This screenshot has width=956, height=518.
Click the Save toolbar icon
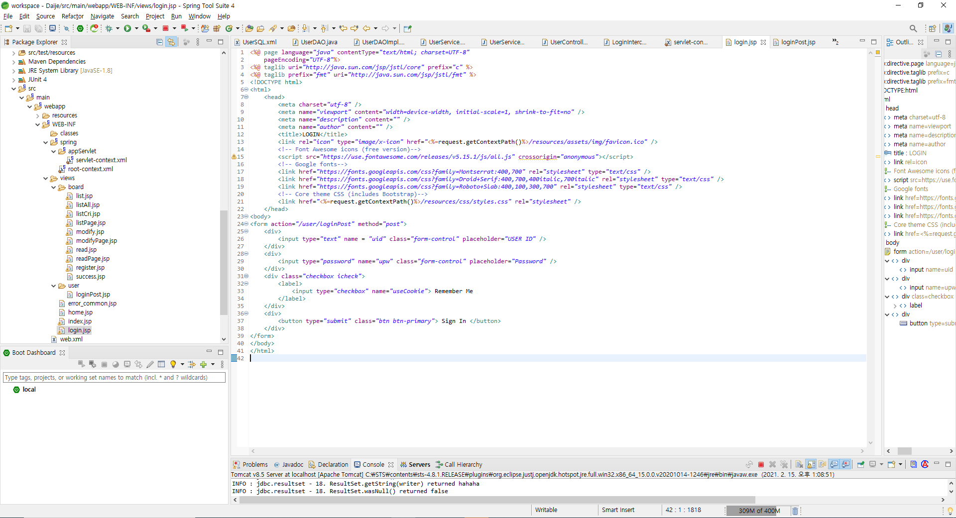pos(27,28)
